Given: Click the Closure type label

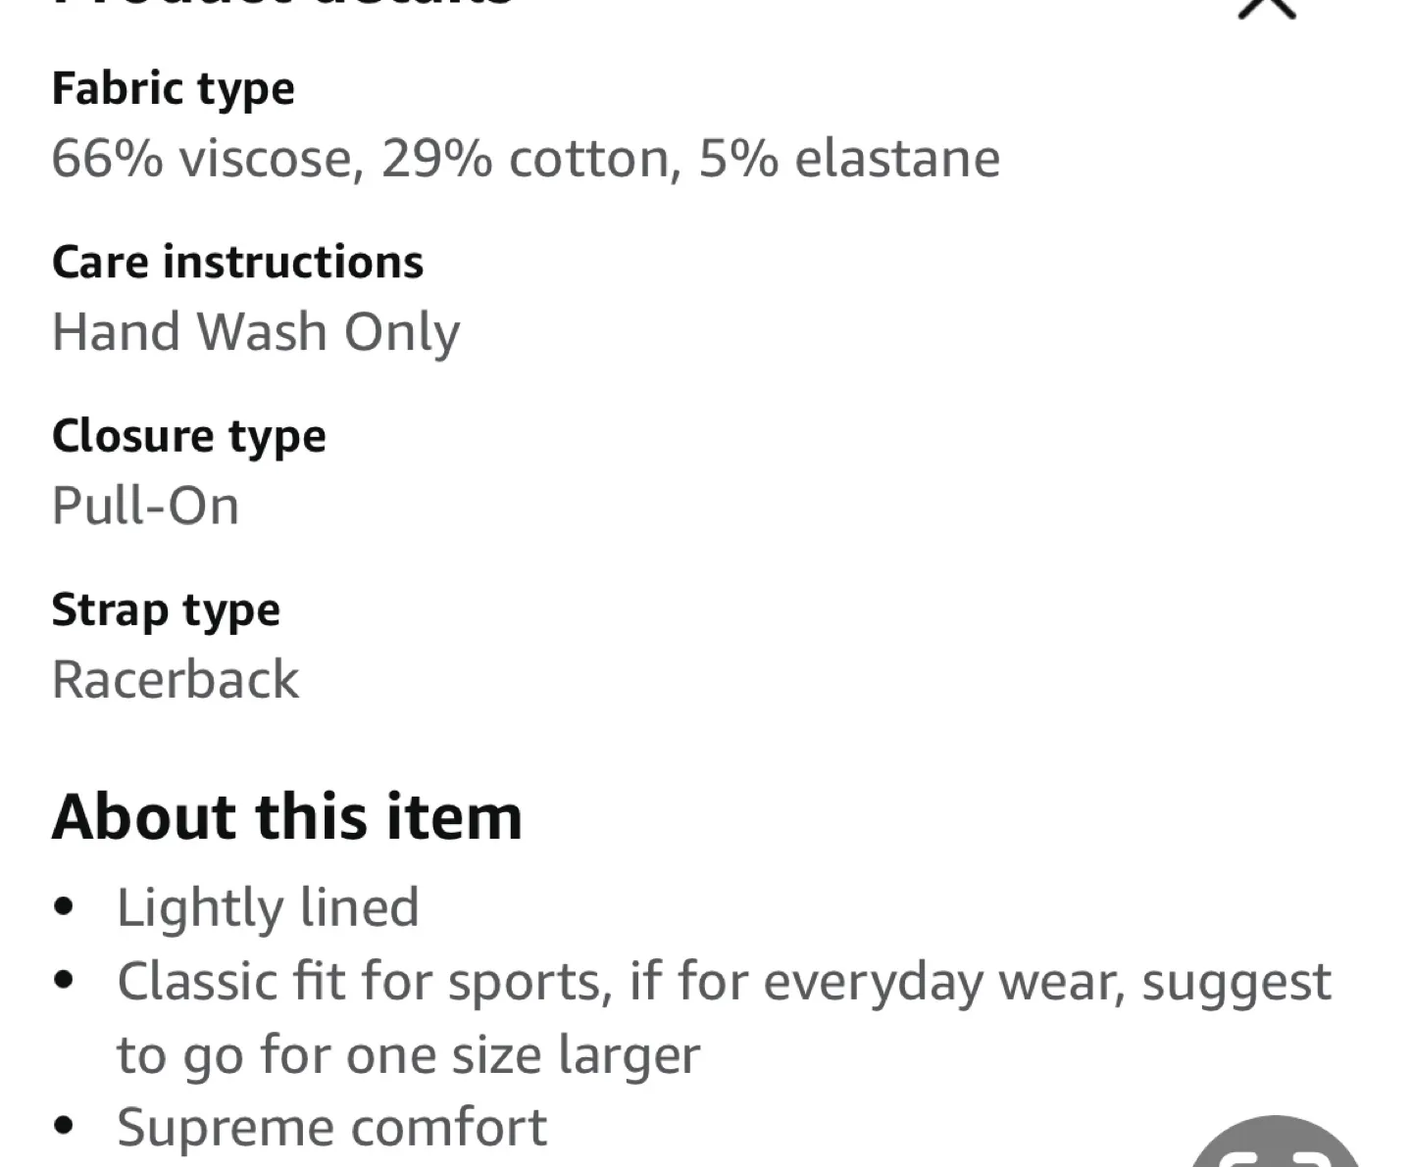Looking at the screenshot, I should click(189, 435).
